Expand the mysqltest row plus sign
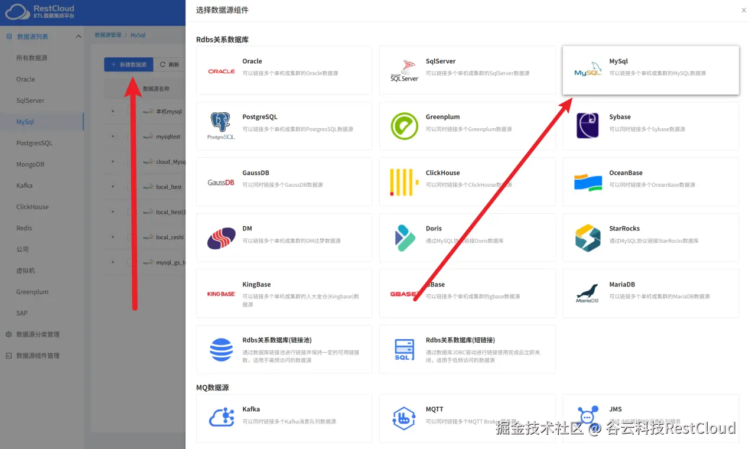749x449 pixels. (113, 136)
